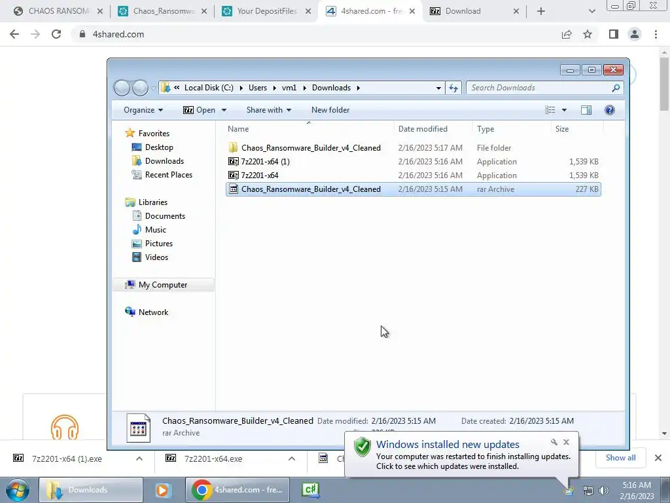
Task: Toggle Chrome side panel icon
Action: [614, 34]
